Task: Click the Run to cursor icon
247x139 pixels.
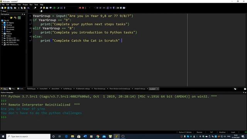Action: pos(61,8)
